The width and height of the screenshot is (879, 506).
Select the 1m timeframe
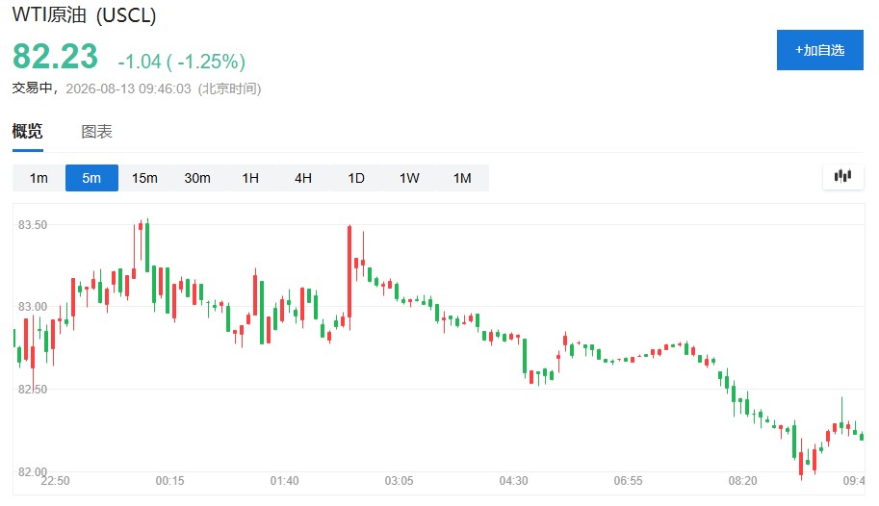pos(39,178)
